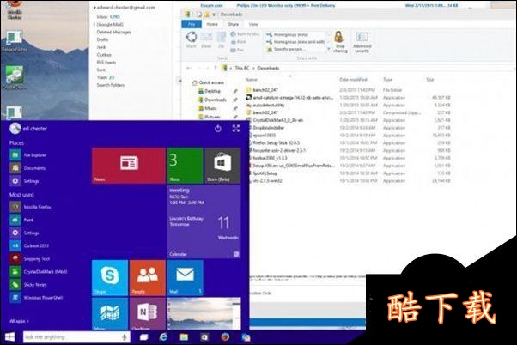Collapse the mail account tree arrow
The width and height of the screenshot is (517, 345).
point(94,7)
